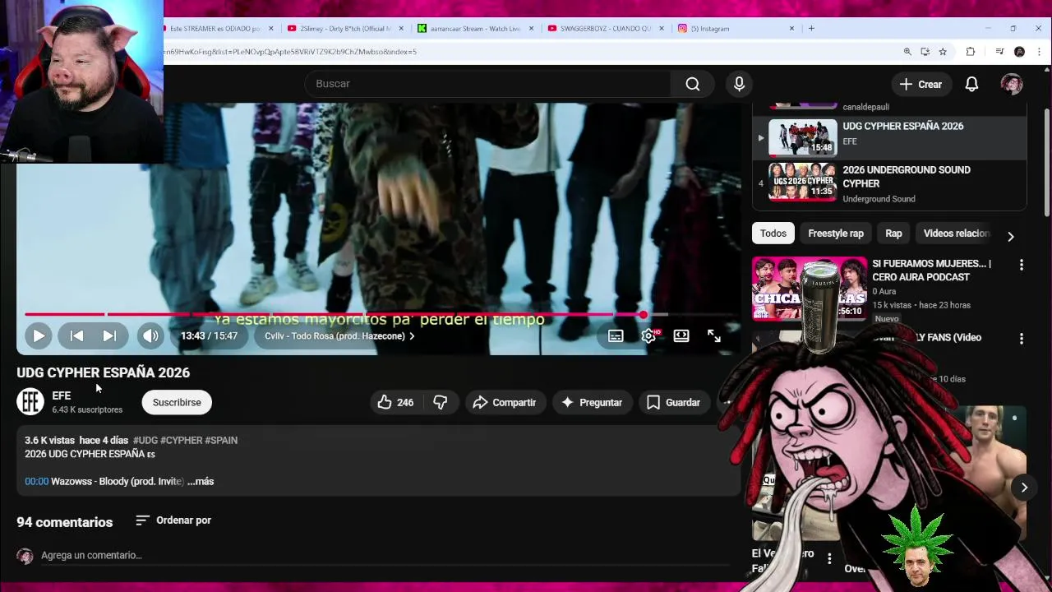Click the '94 comentarios' heading

click(x=65, y=522)
